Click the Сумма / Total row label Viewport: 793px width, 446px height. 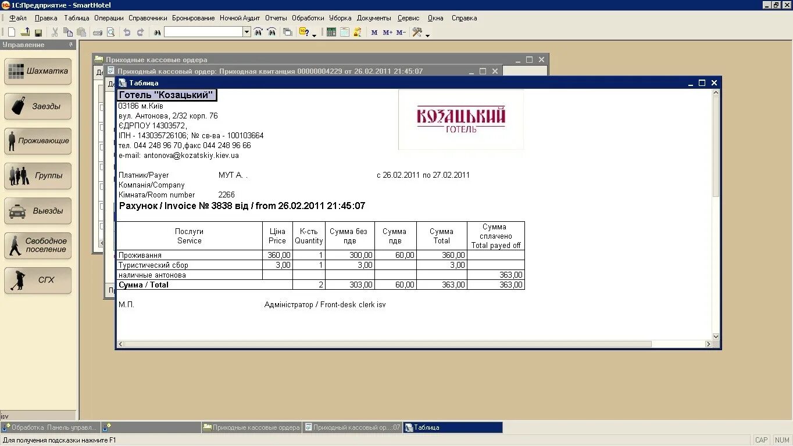(x=144, y=285)
